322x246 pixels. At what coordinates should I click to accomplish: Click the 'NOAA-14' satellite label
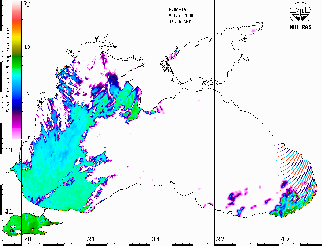(177, 10)
